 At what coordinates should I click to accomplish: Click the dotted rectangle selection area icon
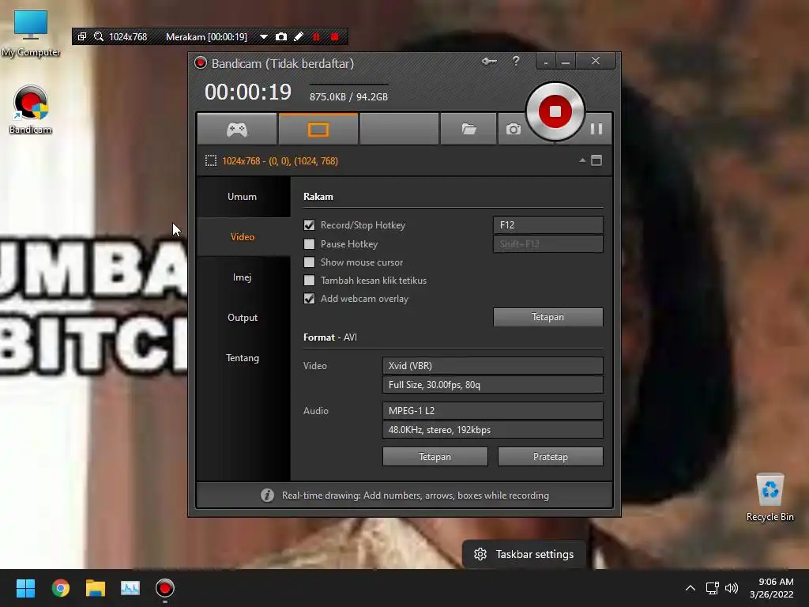click(x=210, y=160)
